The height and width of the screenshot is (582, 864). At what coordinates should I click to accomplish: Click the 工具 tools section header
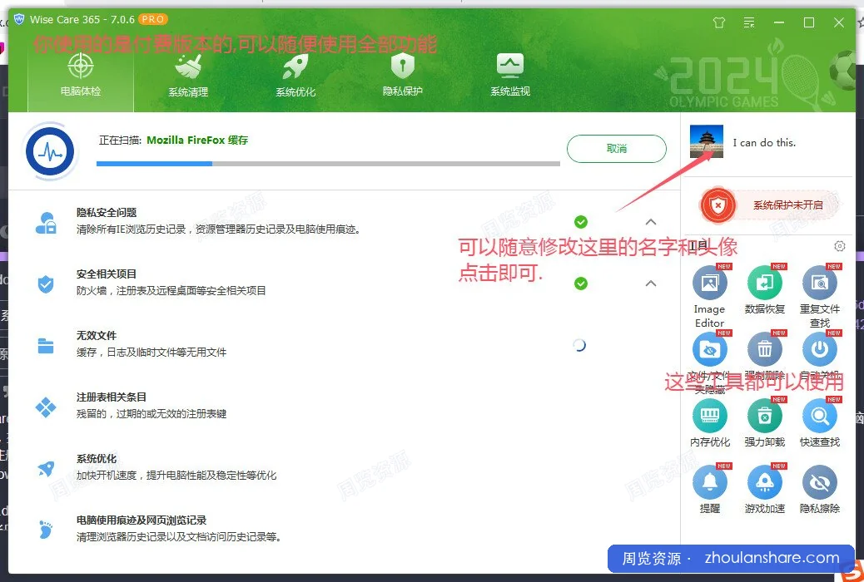(x=698, y=246)
